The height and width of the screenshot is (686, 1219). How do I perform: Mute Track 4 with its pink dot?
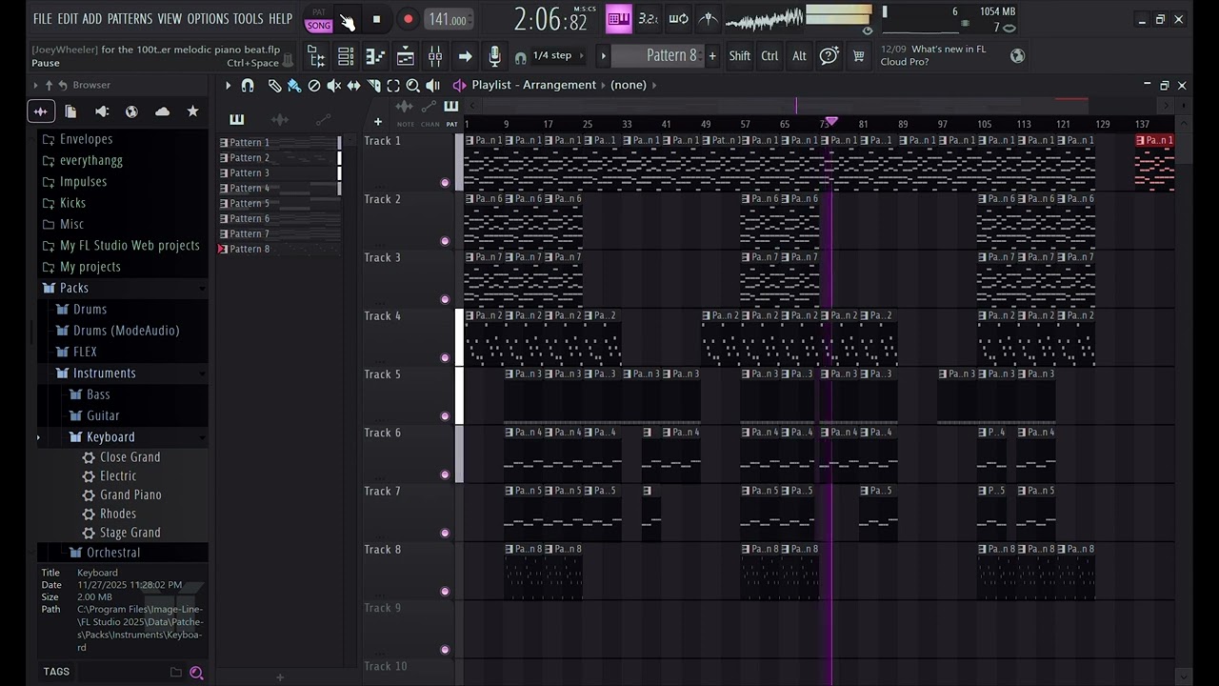445,358
